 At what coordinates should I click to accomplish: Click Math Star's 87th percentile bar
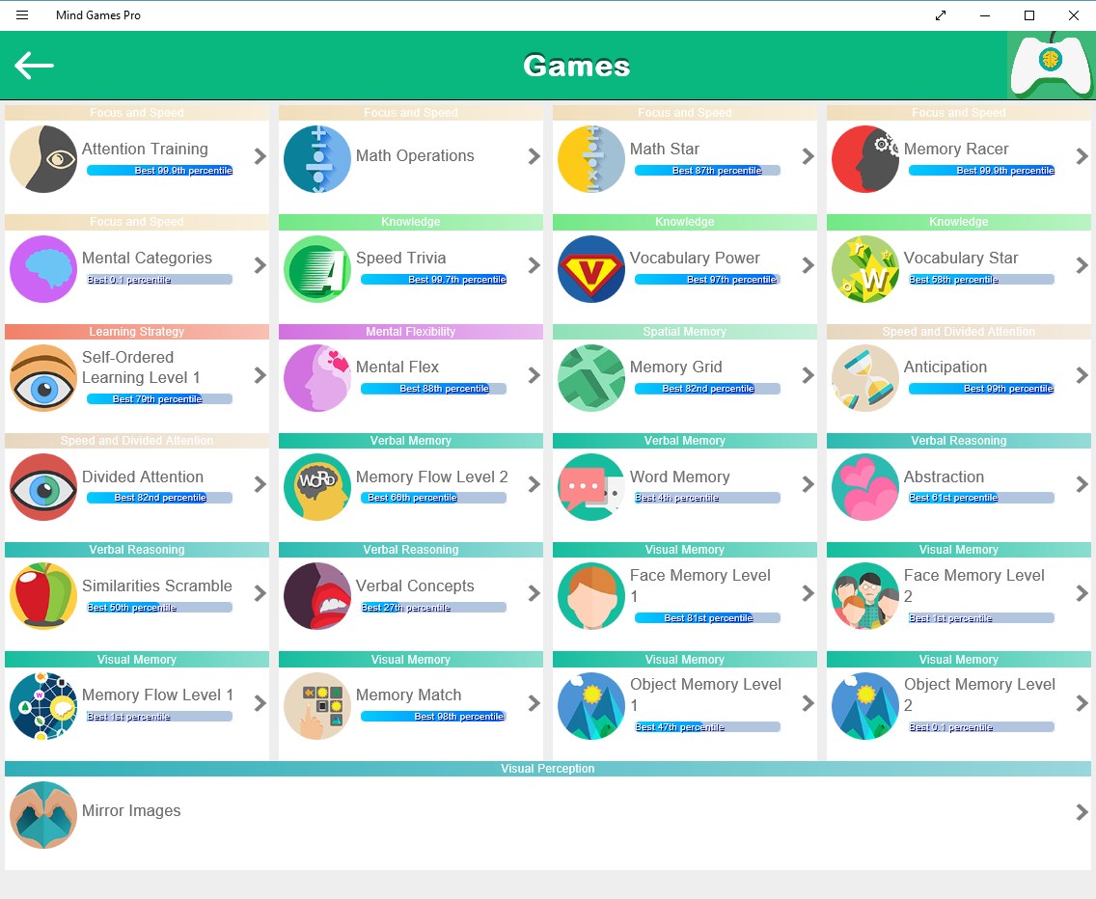707,171
